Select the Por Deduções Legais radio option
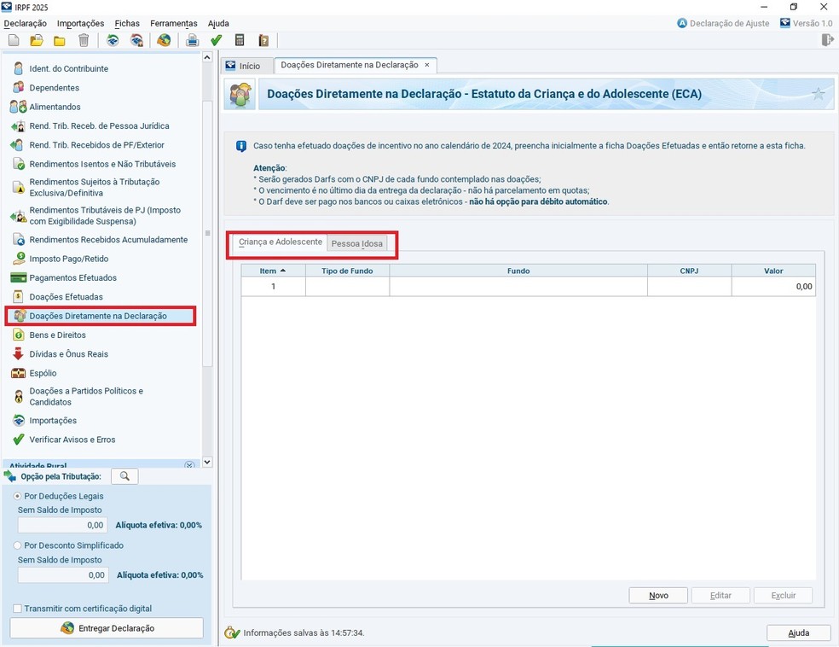 (x=18, y=496)
